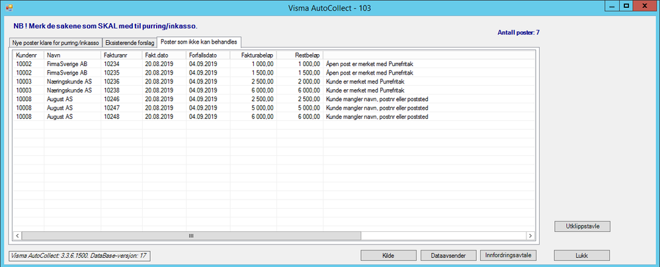Open the Dataavsender button
Viewport: 660px width, 267px height.
point(448,255)
